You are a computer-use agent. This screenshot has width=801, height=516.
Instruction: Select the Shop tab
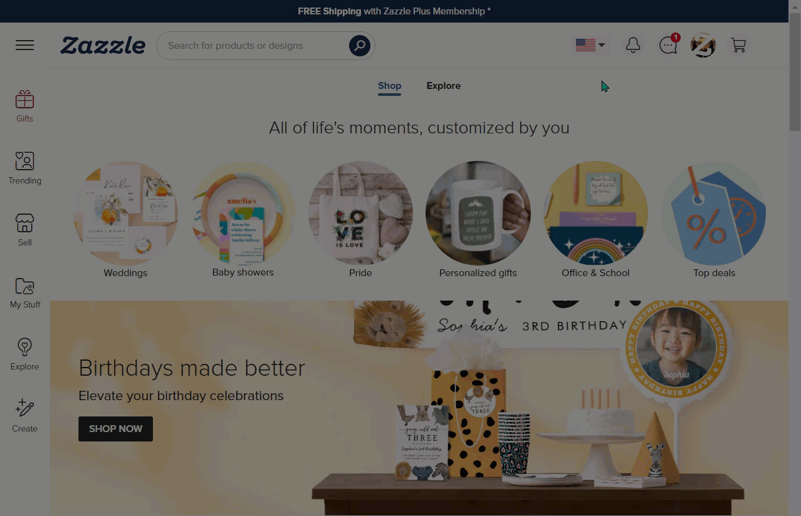click(389, 86)
